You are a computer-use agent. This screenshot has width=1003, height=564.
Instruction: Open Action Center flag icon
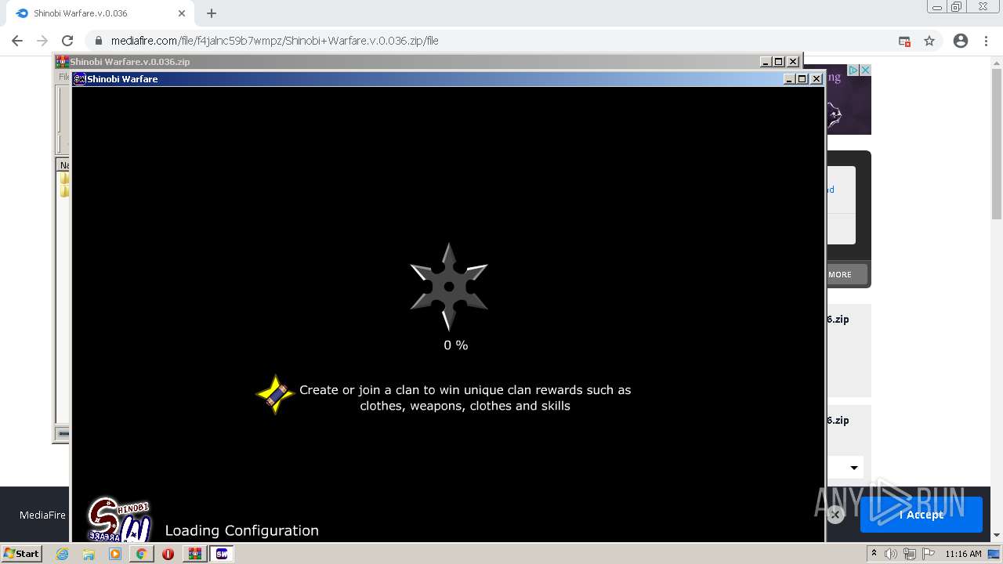pyautogui.click(x=927, y=554)
